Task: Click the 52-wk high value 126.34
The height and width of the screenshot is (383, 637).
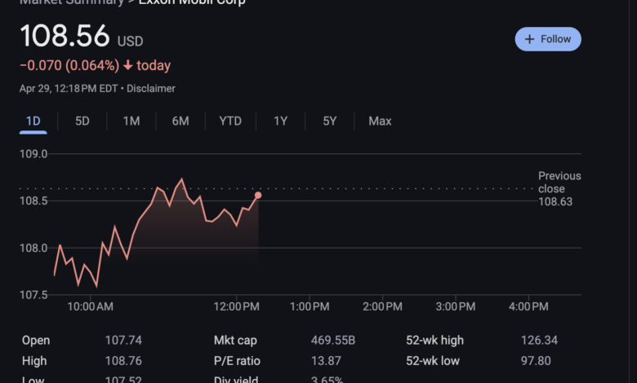Action: 539,340
